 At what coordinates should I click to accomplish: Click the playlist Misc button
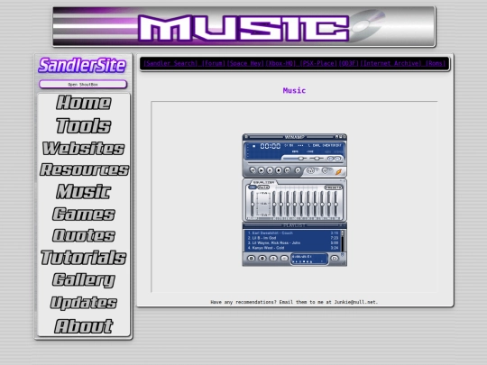[x=284, y=259]
